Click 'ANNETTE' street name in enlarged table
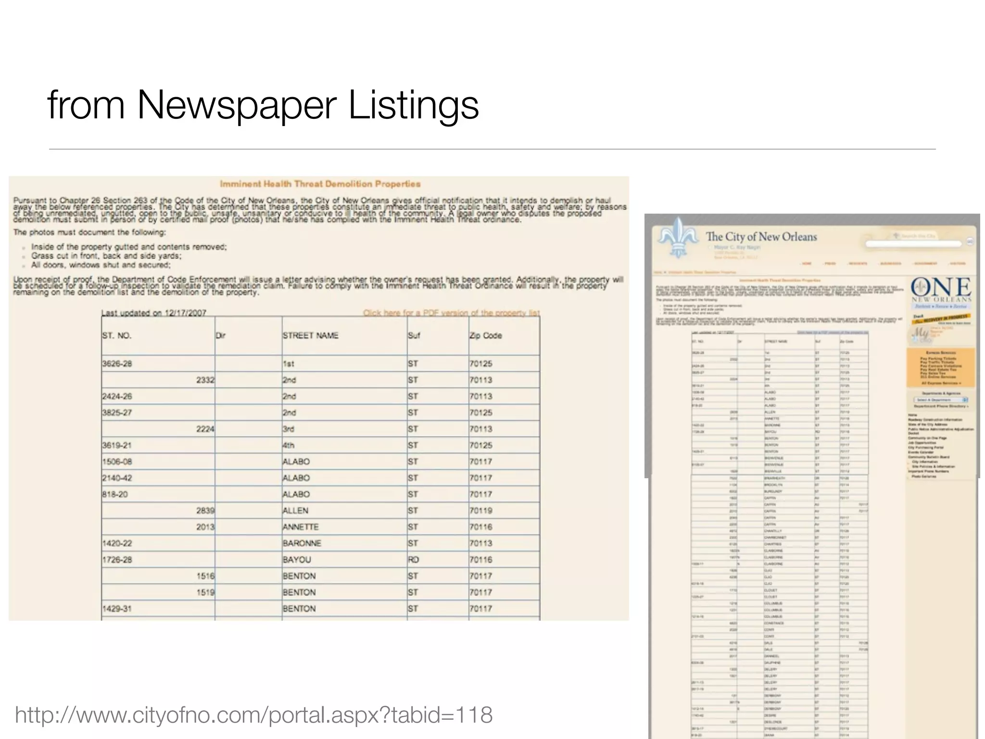The height and width of the screenshot is (739, 985). click(x=301, y=527)
